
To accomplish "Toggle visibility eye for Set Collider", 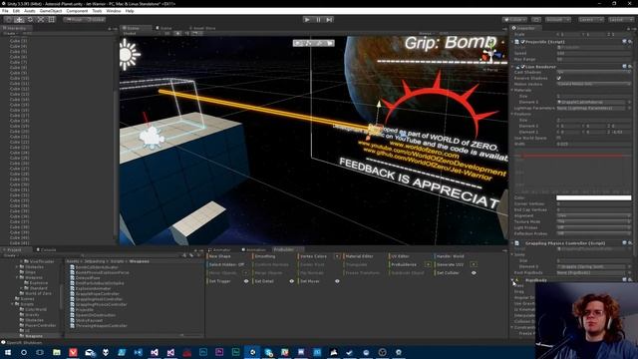I will pyautogui.click(x=475, y=272).
